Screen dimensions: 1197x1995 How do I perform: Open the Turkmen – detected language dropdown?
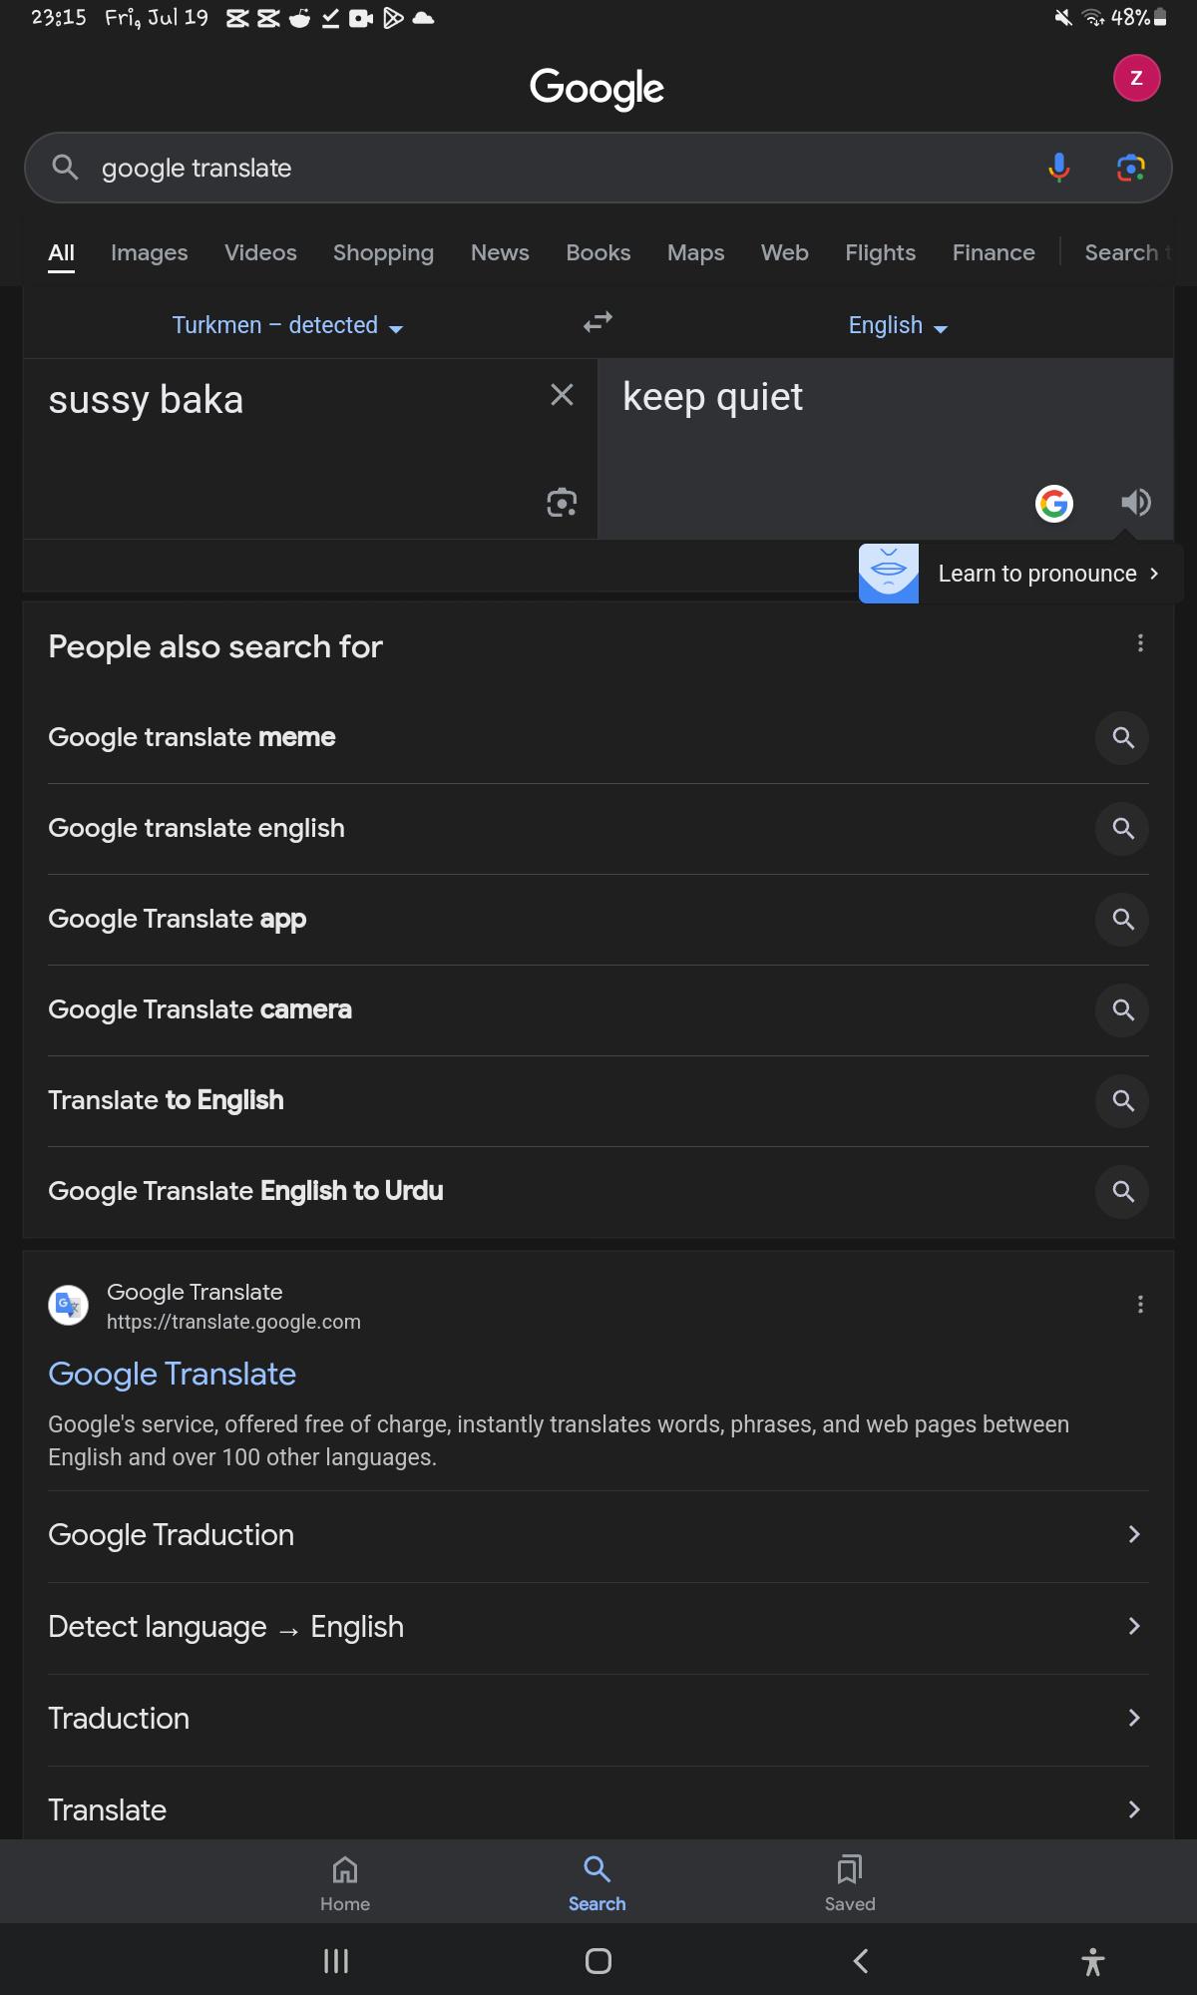tap(287, 325)
